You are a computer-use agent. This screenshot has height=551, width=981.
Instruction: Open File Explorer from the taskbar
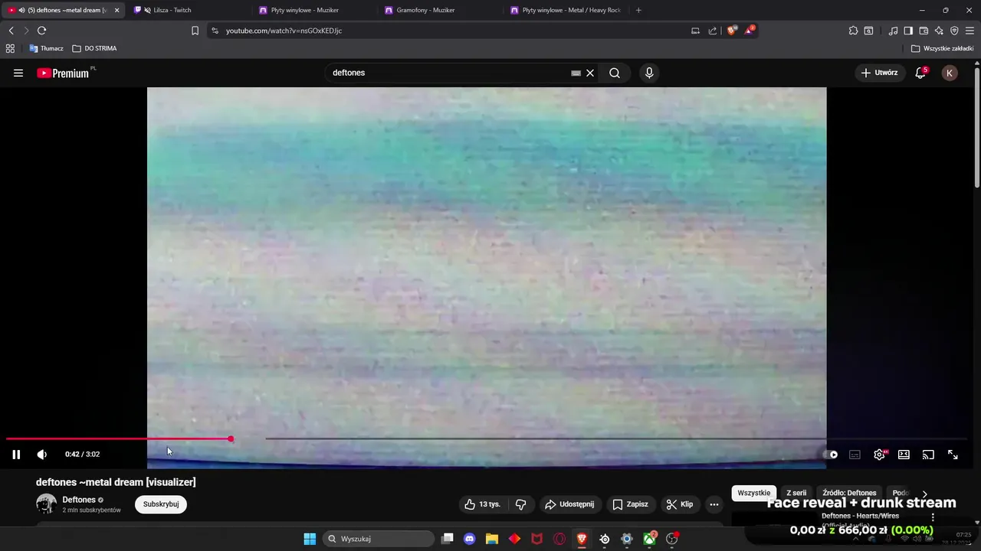click(x=492, y=539)
